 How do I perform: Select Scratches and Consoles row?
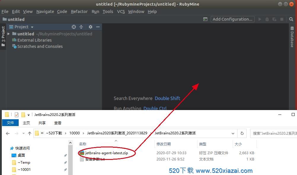point(38,46)
